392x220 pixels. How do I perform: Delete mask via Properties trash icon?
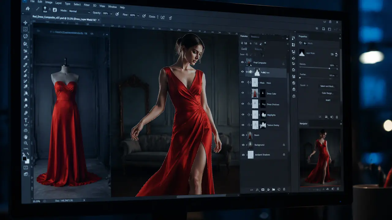[x=337, y=117]
